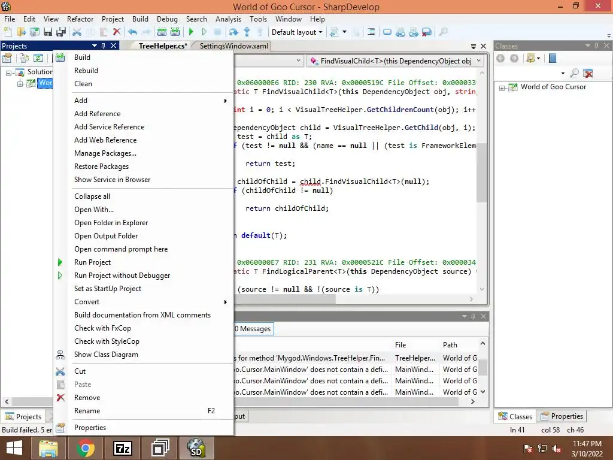Open the editor tab list dropdown
Image resolution: width=613 pixels, height=460 pixels.
tap(474, 46)
